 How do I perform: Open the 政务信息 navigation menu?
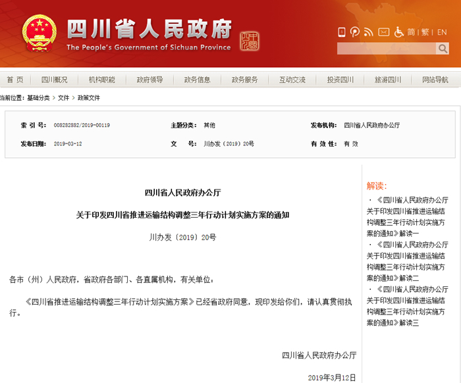(197, 80)
